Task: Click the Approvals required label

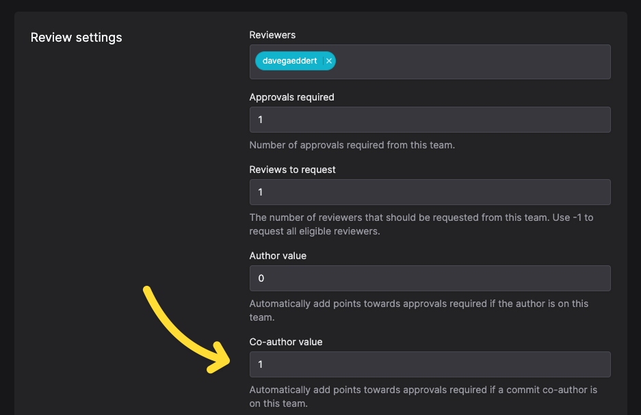Action: tap(292, 97)
